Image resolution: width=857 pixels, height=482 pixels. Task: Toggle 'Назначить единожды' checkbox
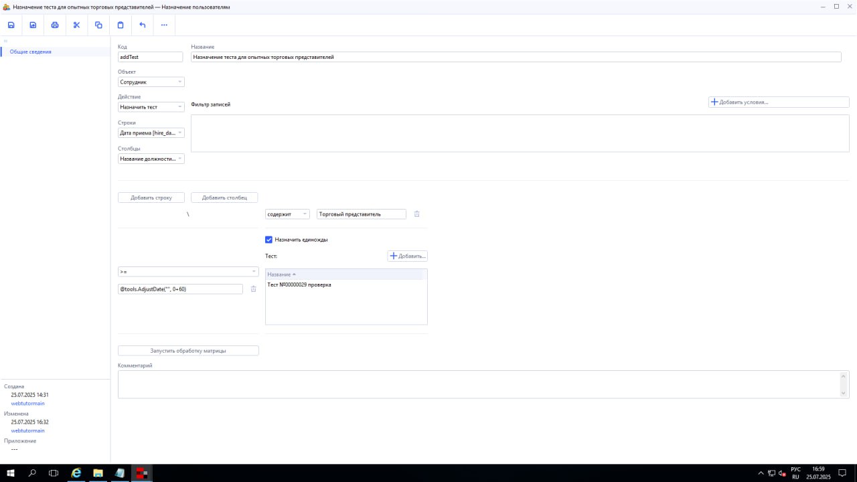tap(269, 240)
